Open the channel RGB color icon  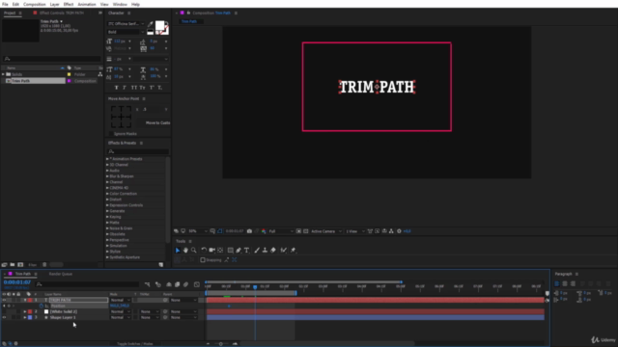264,231
